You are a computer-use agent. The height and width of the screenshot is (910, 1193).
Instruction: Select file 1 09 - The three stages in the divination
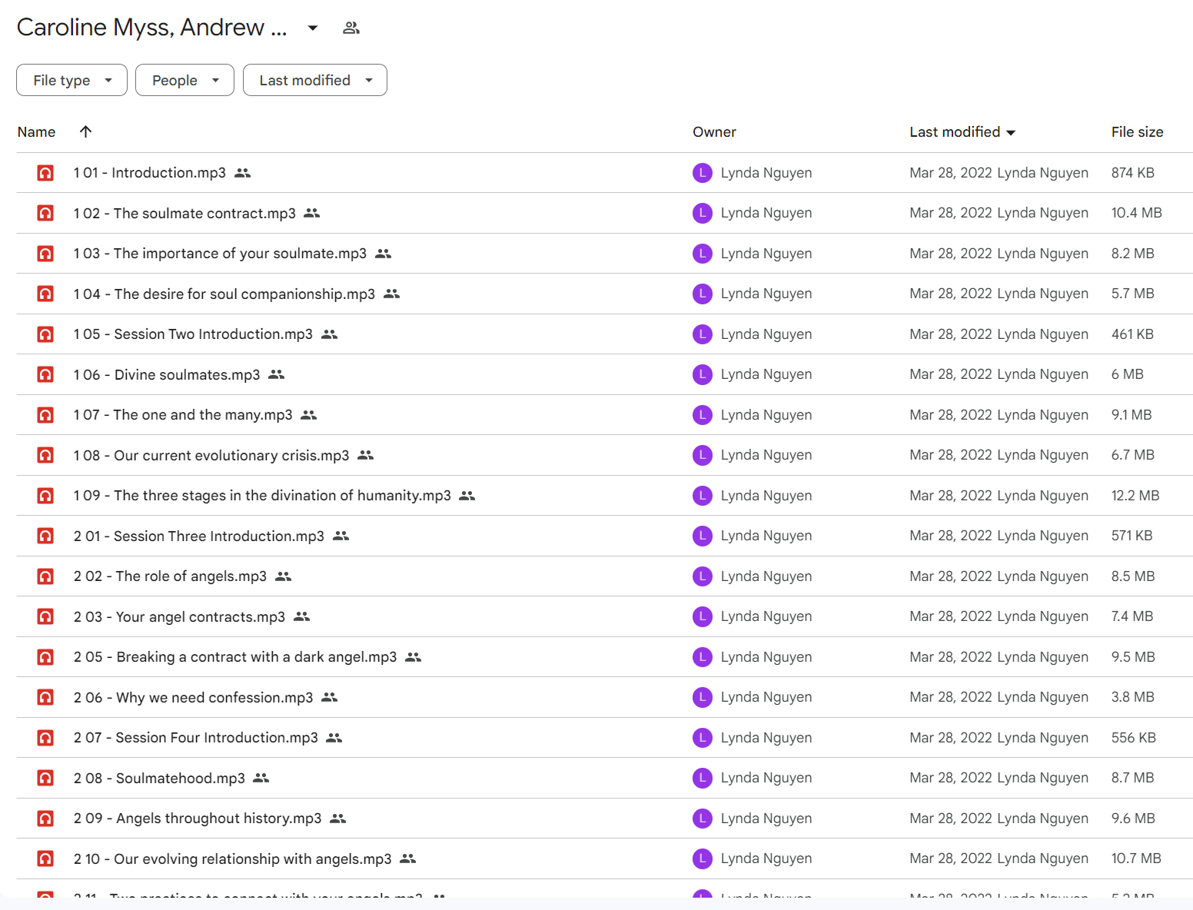262,496
